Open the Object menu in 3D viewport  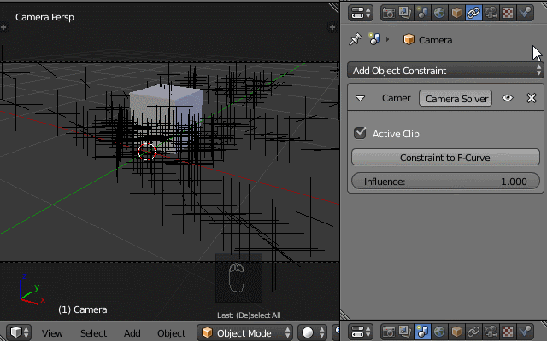pos(171,333)
